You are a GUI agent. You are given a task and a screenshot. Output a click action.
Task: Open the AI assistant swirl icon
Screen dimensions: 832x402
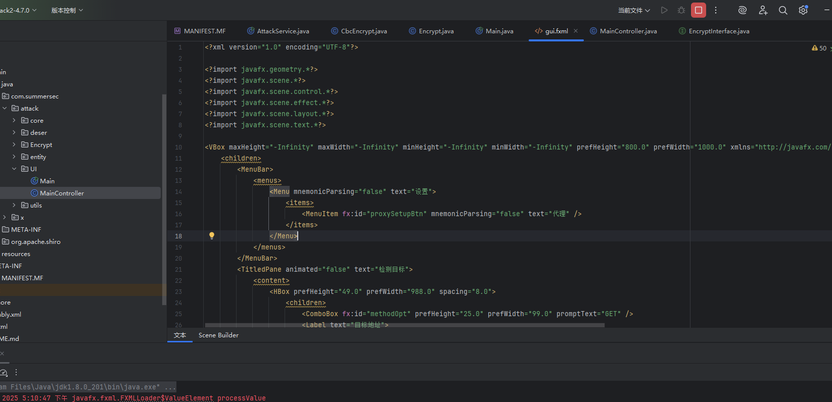[742, 10]
